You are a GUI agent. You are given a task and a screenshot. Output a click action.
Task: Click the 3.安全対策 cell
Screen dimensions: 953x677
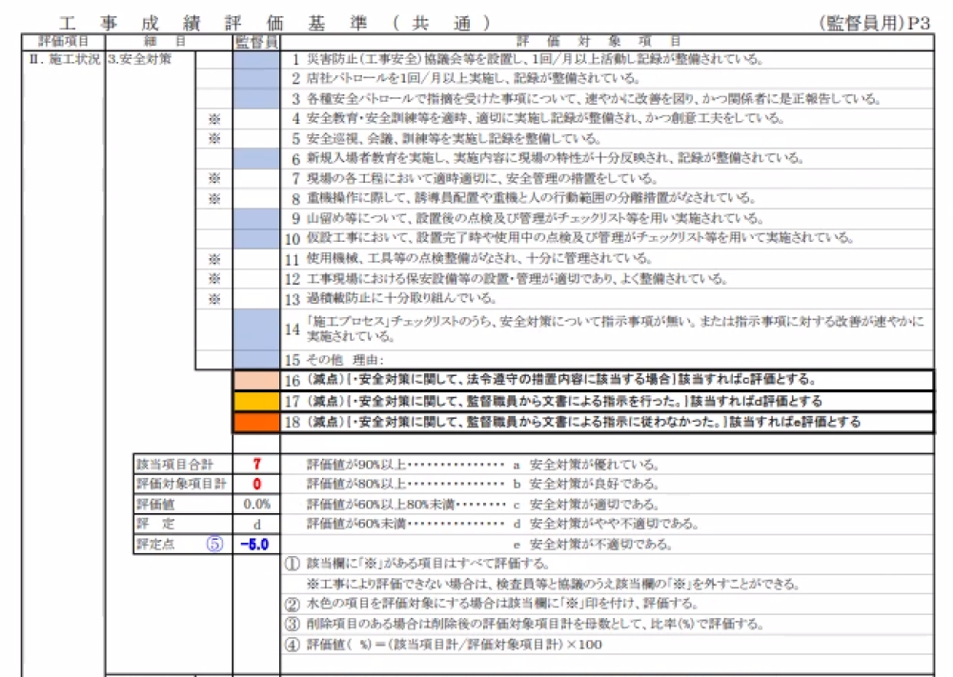click(140, 59)
